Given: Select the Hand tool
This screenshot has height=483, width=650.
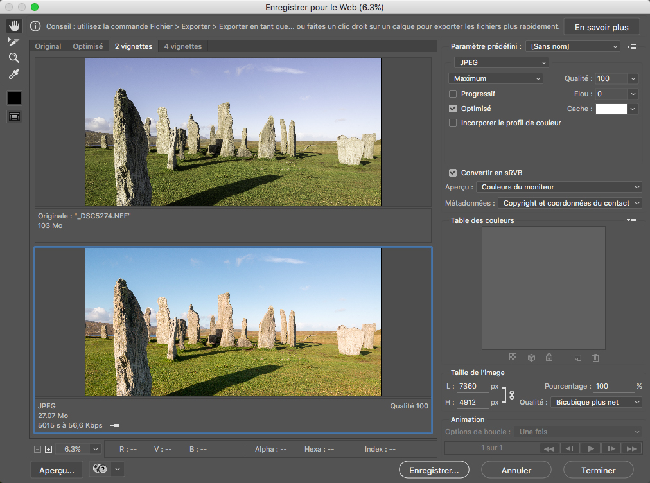Looking at the screenshot, I should tap(14, 26).
